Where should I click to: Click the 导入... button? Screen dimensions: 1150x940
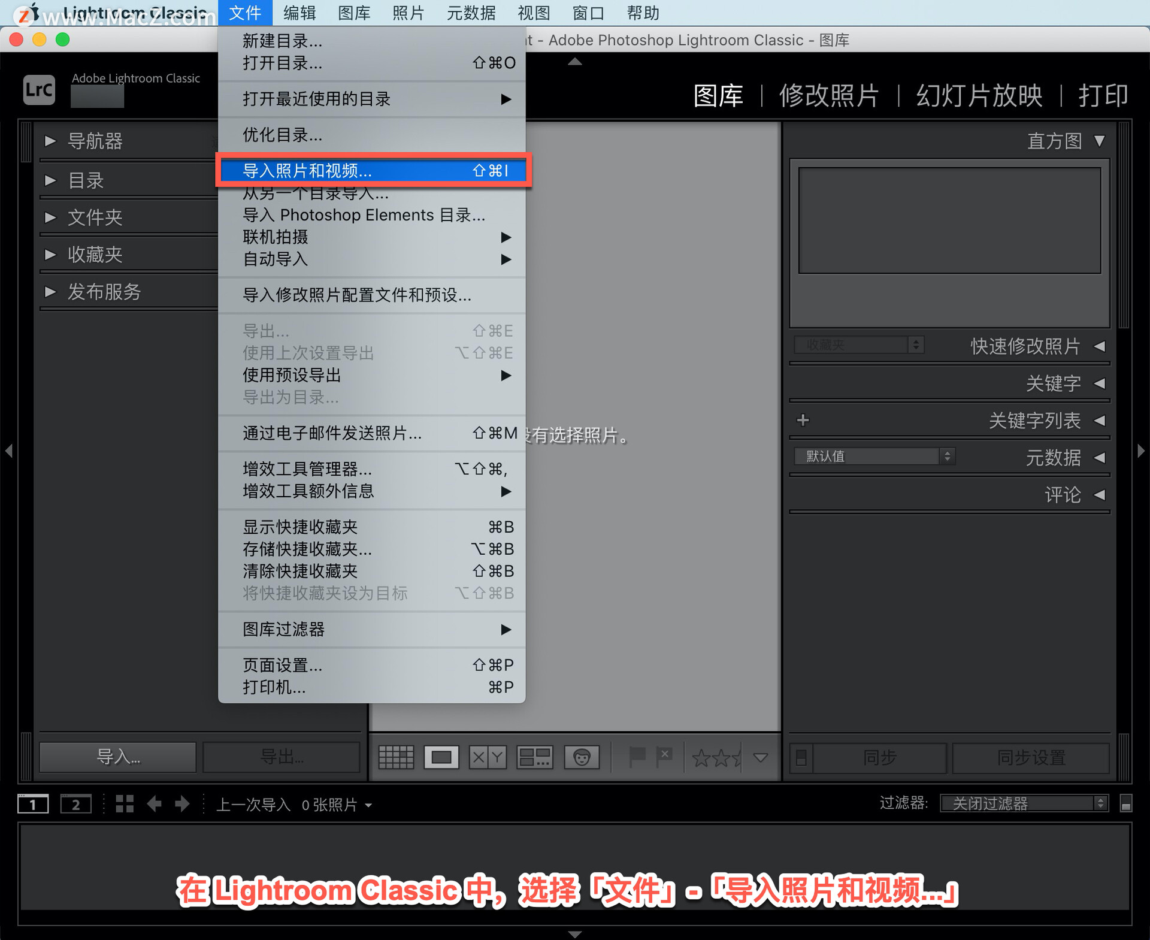[x=118, y=757]
